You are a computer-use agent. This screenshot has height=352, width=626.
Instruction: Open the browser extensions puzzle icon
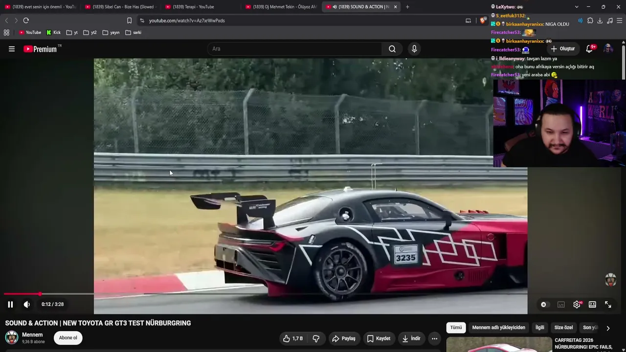(x=590, y=21)
